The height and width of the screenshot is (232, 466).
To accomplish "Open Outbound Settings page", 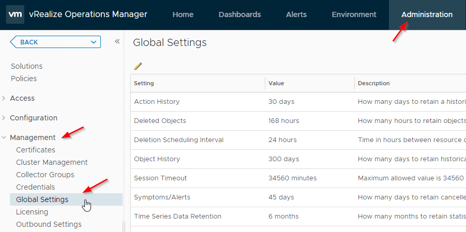I will click(x=49, y=225).
